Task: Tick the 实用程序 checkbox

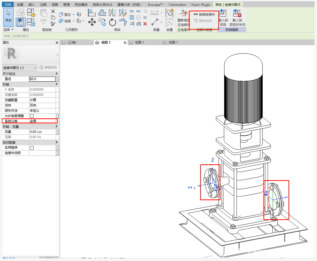Action: pos(32,148)
